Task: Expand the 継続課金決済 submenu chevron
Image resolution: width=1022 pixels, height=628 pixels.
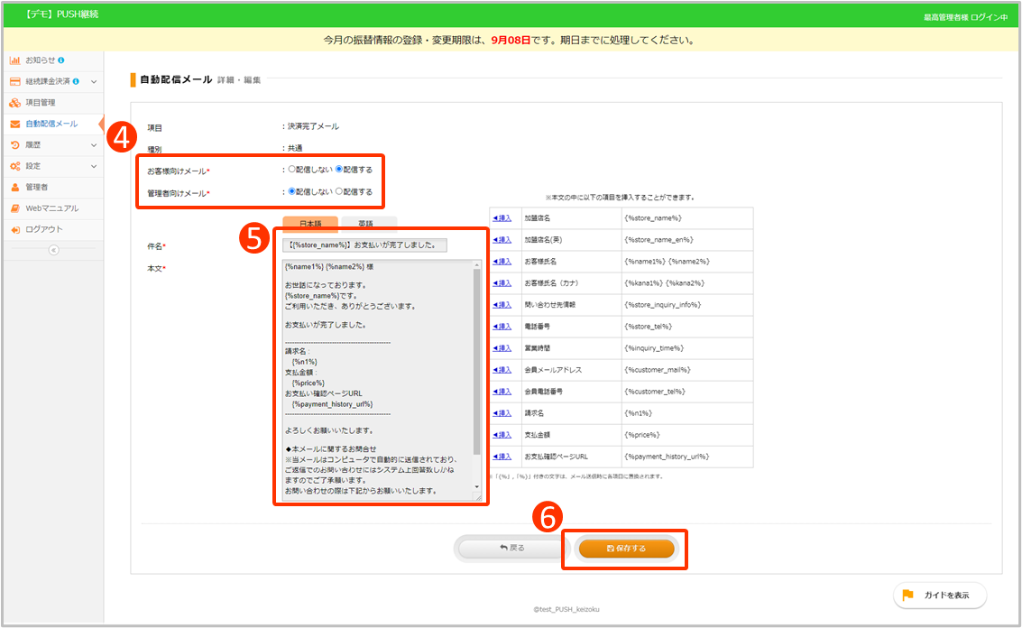Action: click(x=94, y=81)
